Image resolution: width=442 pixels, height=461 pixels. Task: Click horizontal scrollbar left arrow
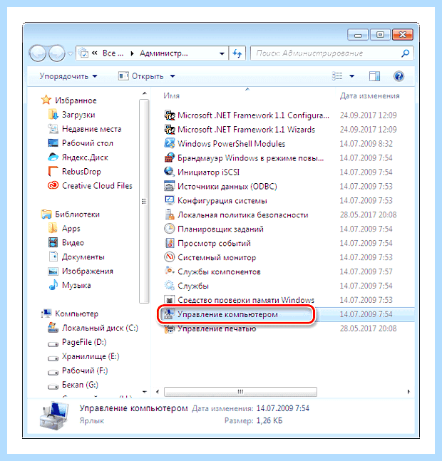158,392
